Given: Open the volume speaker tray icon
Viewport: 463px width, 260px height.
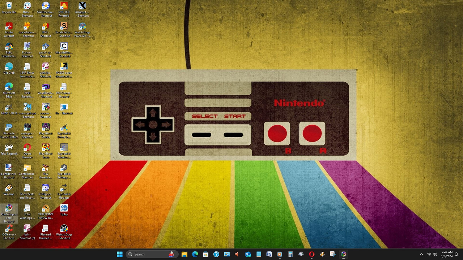Looking at the screenshot, I should [x=435, y=254].
